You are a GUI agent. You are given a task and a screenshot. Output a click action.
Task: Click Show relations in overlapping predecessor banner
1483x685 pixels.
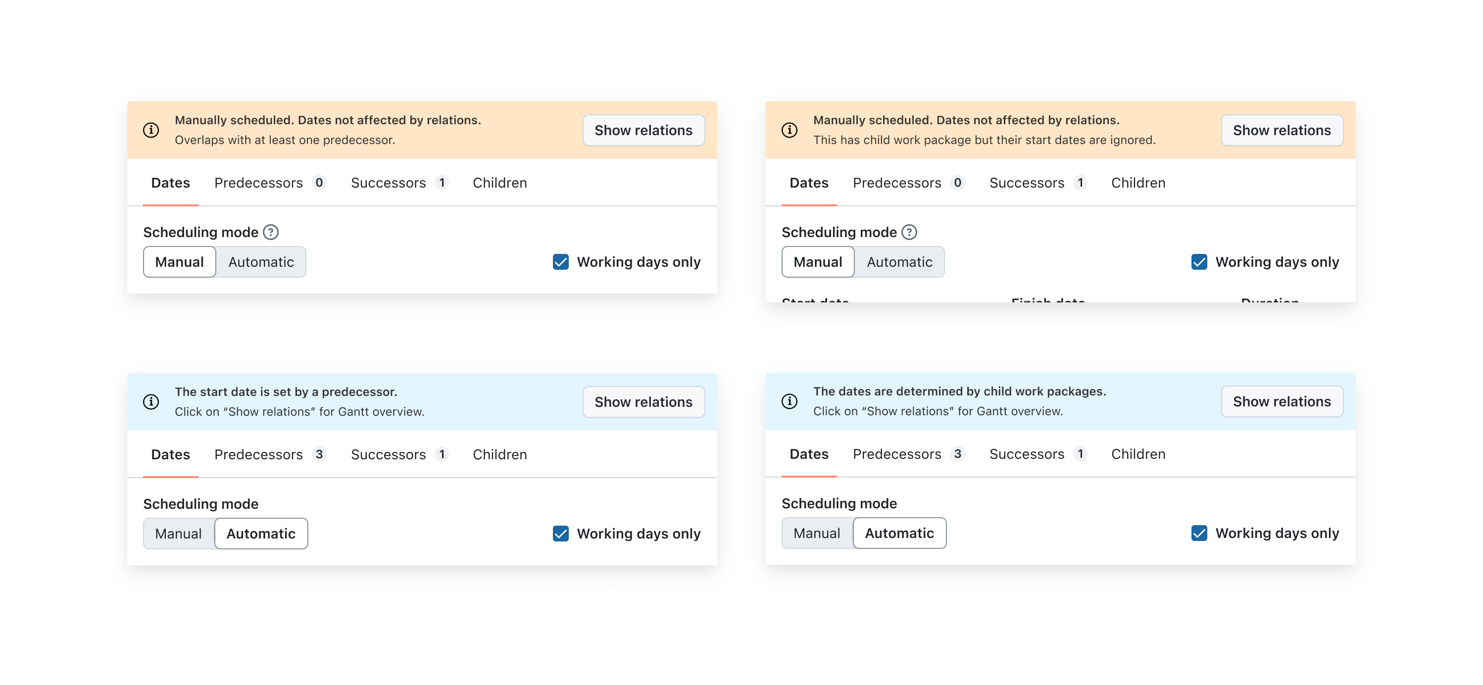pyautogui.click(x=643, y=130)
